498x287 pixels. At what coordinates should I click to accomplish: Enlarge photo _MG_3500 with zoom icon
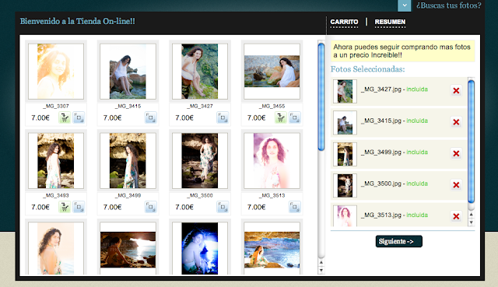(223, 207)
